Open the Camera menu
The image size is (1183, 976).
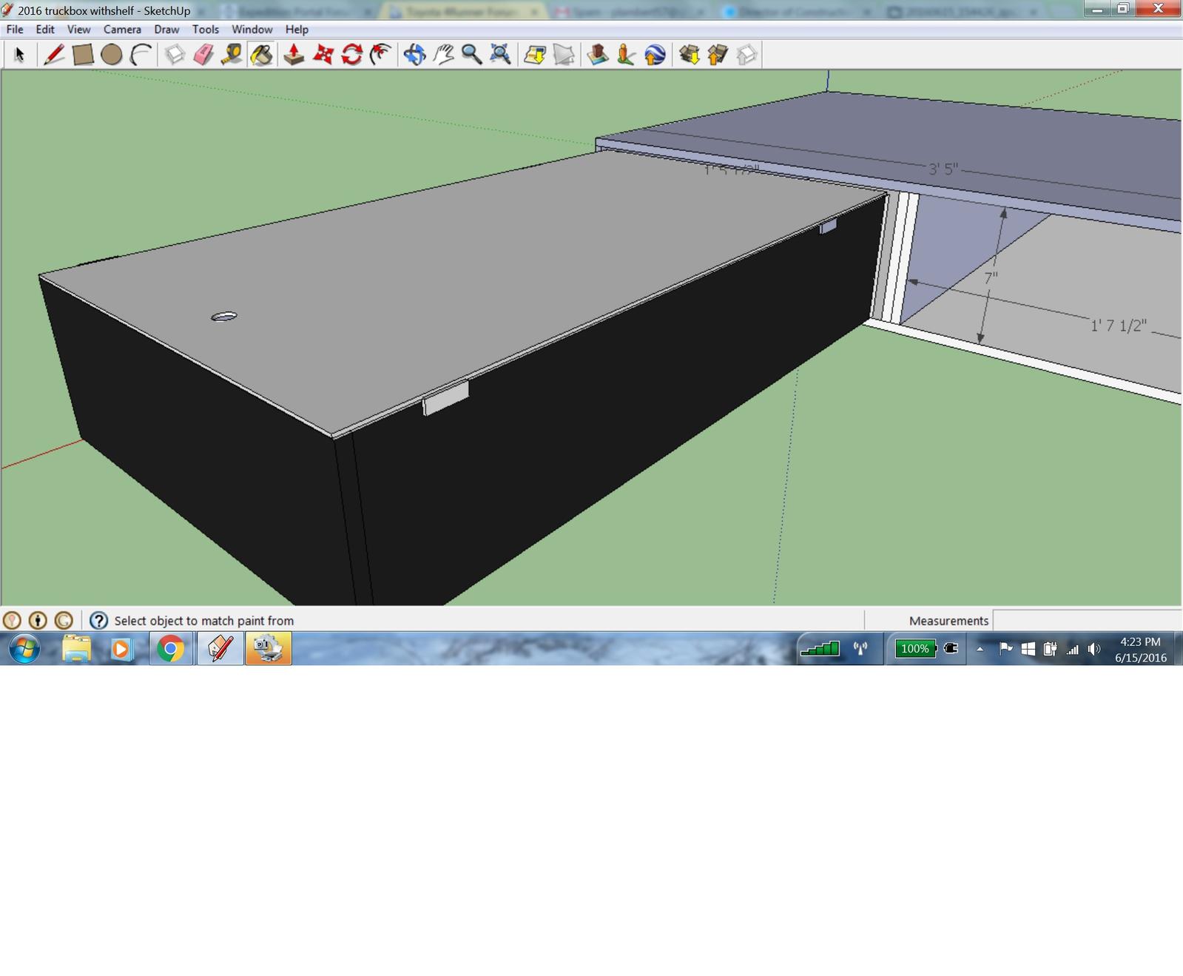pyautogui.click(x=122, y=30)
